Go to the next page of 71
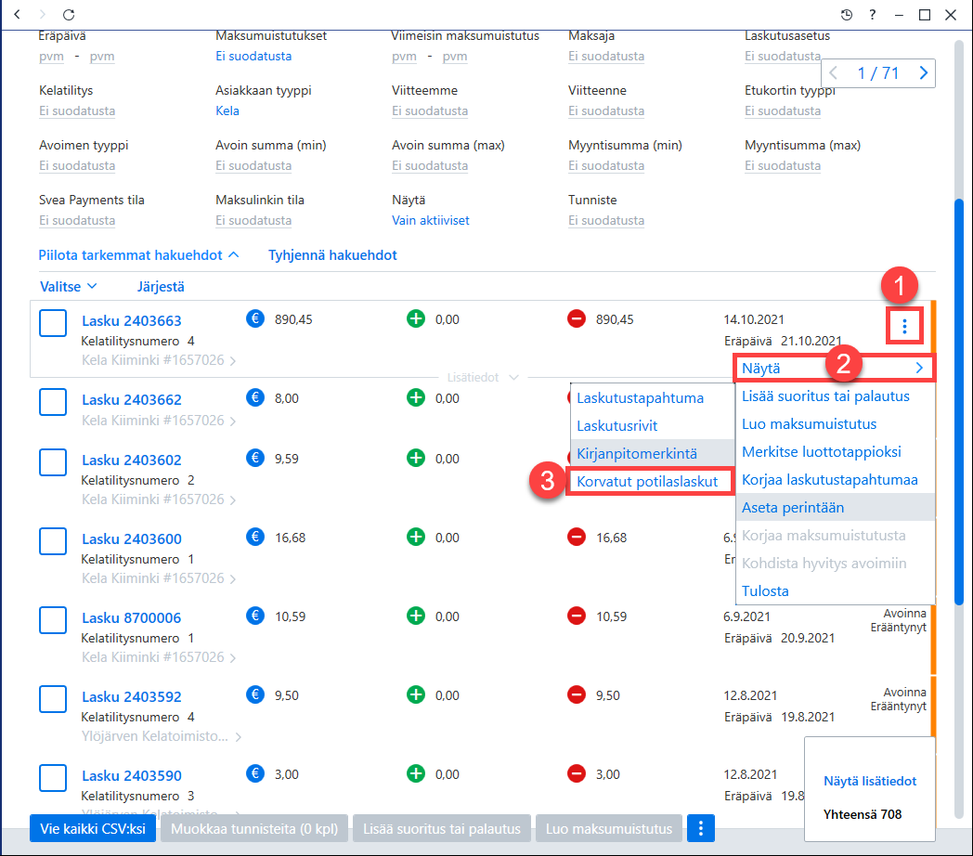 [923, 73]
